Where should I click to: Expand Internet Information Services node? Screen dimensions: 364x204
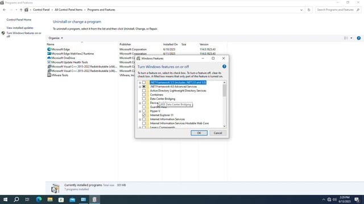coord(140,120)
